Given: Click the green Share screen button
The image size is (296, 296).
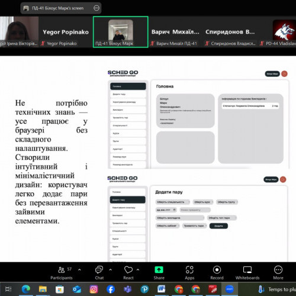Looking at the screenshot, I should pyautogui.click(x=159, y=273).
